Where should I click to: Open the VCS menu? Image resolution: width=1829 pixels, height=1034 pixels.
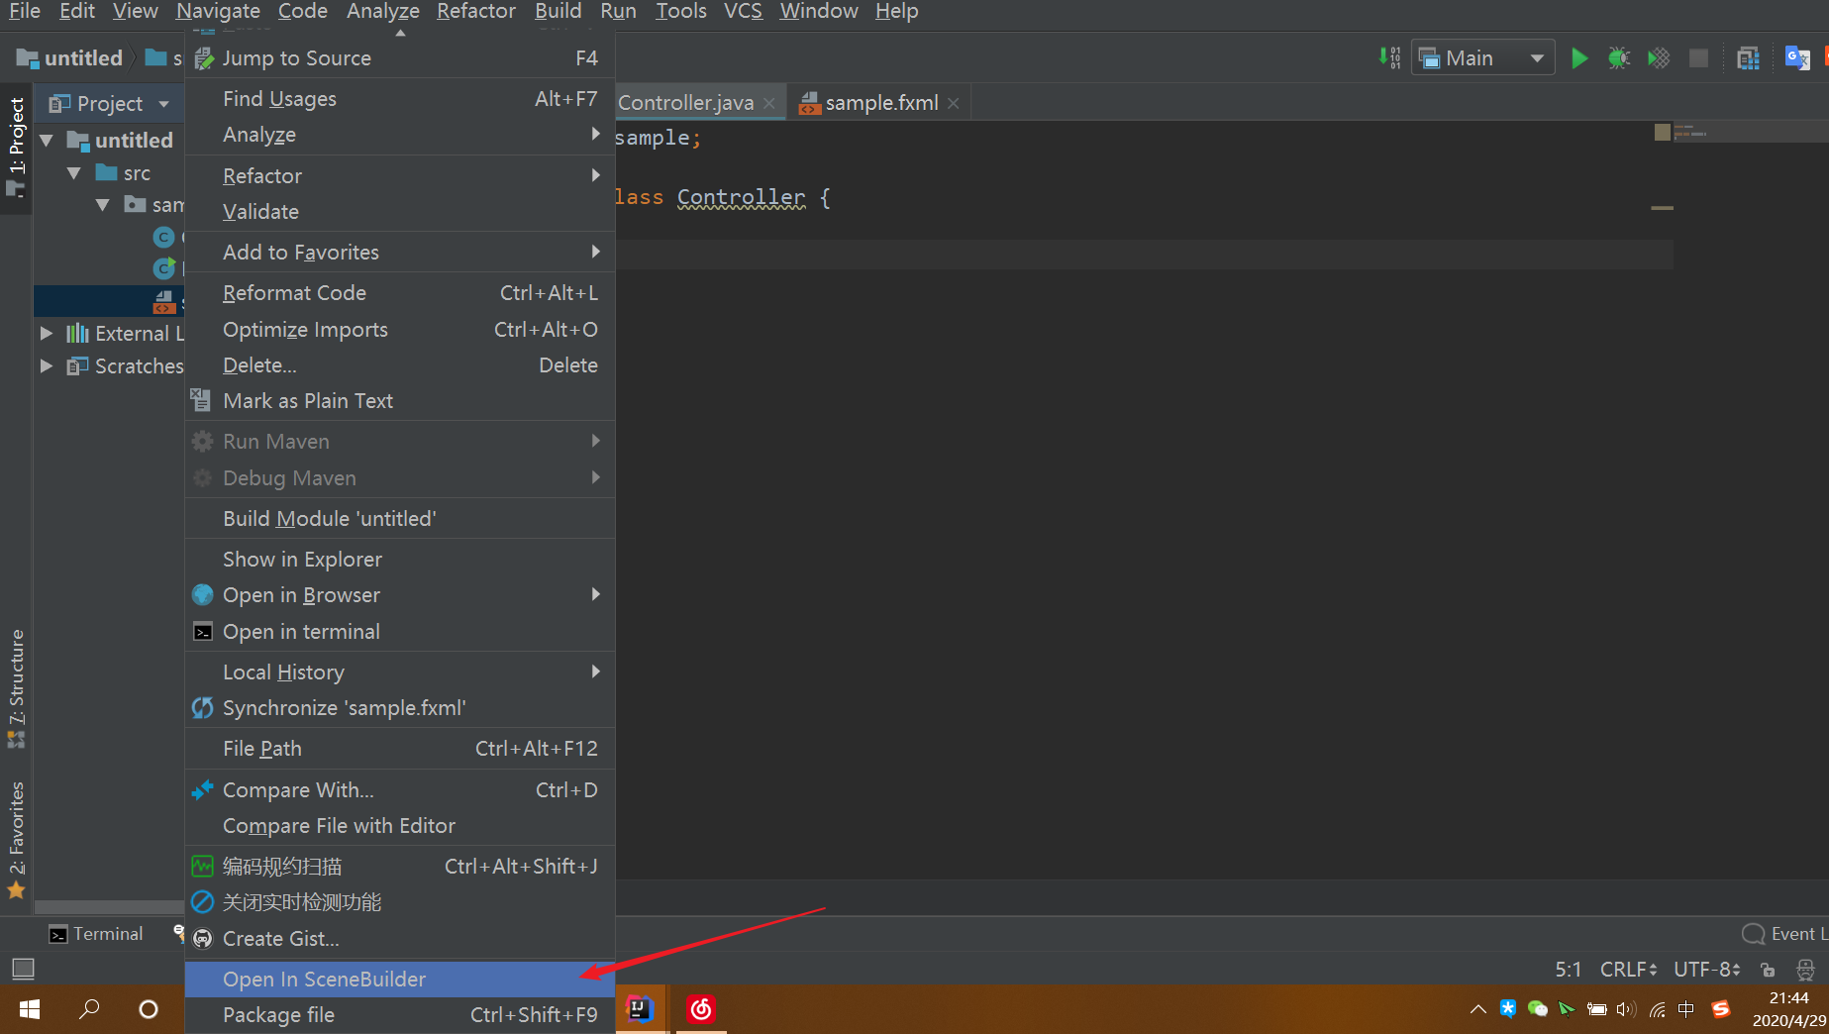coord(743,12)
